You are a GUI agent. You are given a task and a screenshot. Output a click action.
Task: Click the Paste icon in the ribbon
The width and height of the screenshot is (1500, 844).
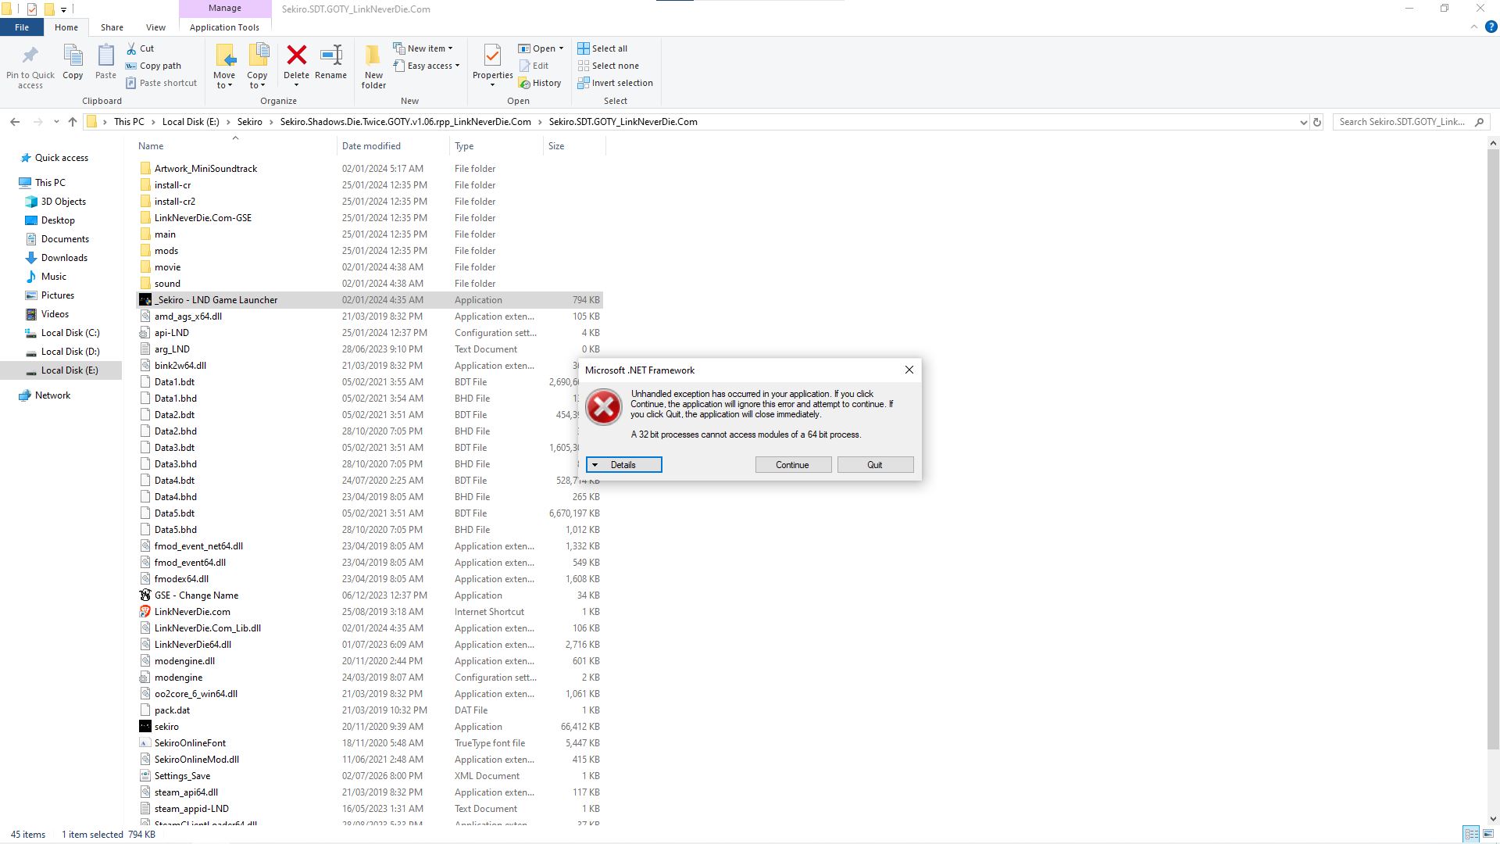105,56
